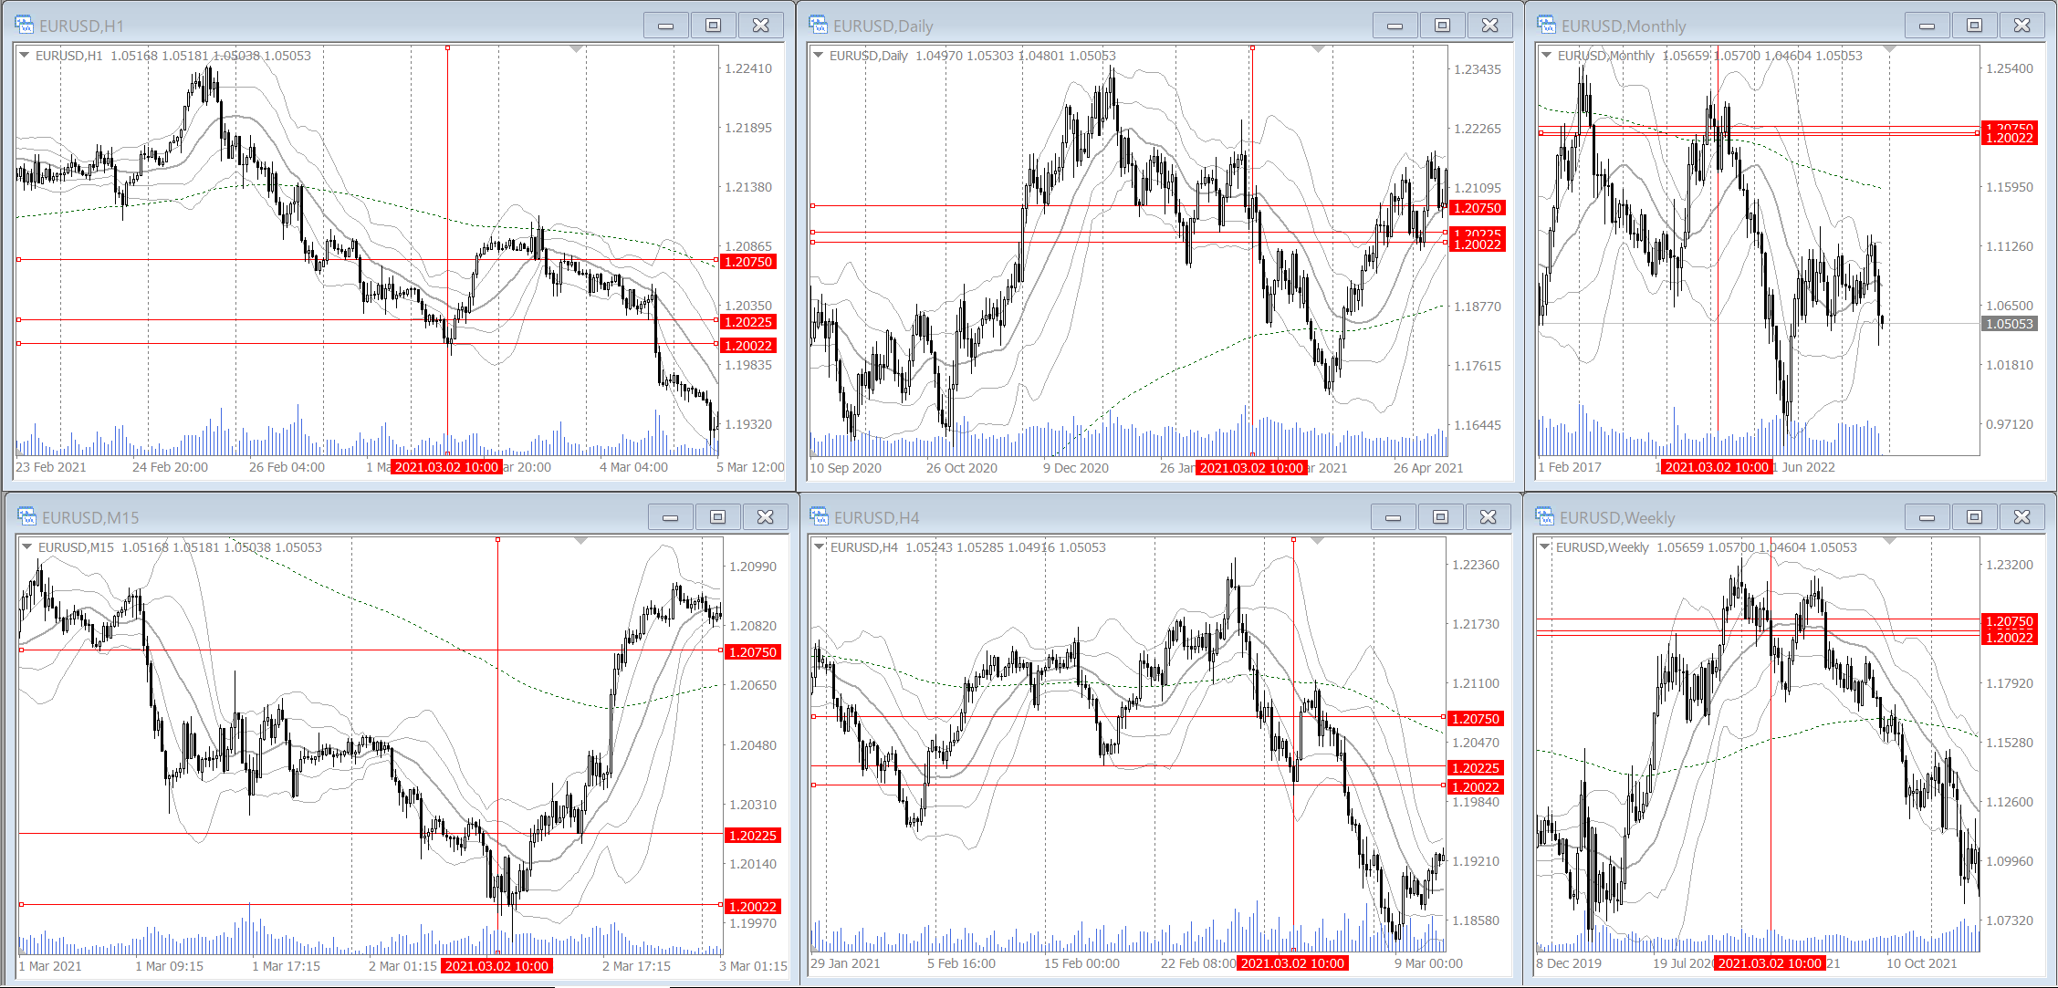This screenshot has height=988, width=2058.
Task: Expand the EURUSD,H4 chart info triangle
Action: pyautogui.click(x=820, y=547)
